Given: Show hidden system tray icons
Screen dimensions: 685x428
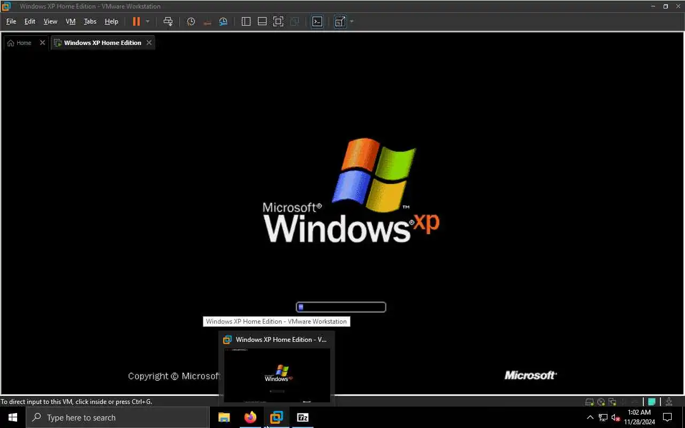Looking at the screenshot, I should point(590,417).
